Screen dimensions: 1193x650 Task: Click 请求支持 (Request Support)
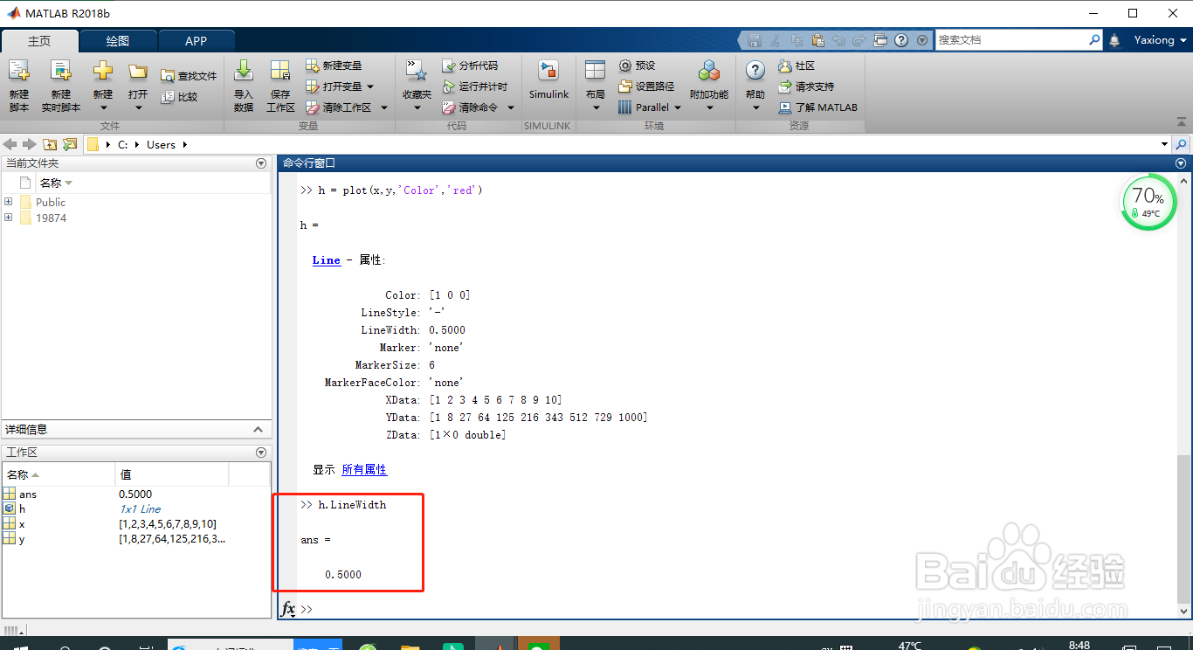(806, 86)
